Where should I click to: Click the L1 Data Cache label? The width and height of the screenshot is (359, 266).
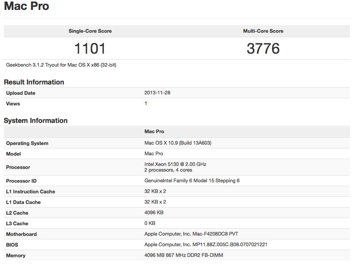23,202
